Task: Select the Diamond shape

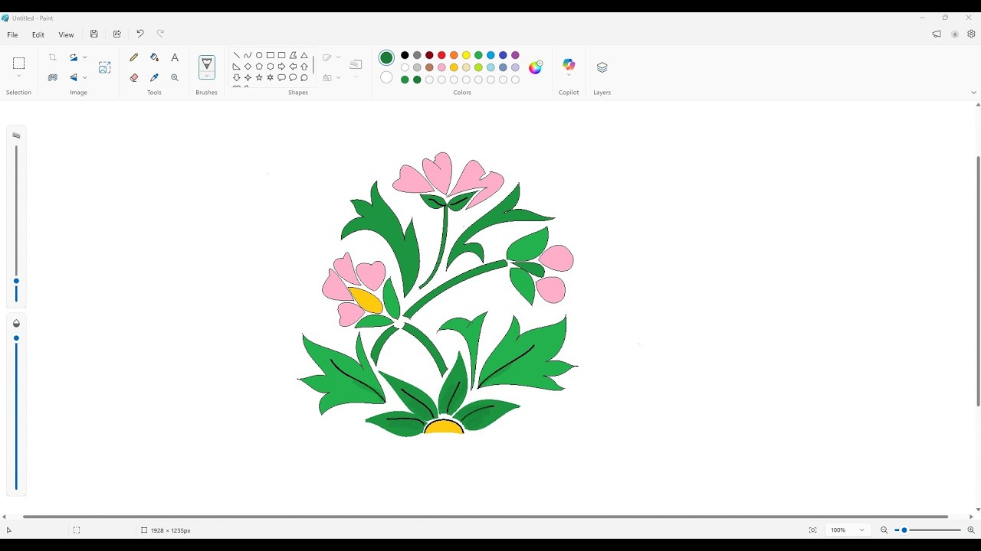Action: point(248,67)
